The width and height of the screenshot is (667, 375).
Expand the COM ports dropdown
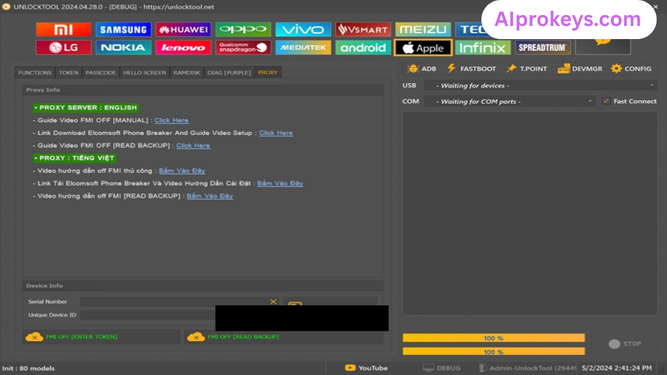click(x=509, y=101)
